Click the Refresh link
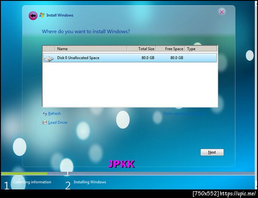The width and height of the screenshot is (258, 198). pos(55,113)
